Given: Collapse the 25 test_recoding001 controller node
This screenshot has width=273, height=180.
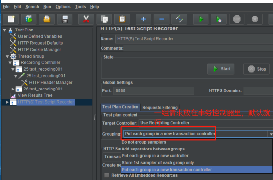Looking at the screenshot, I should (13, 69).
